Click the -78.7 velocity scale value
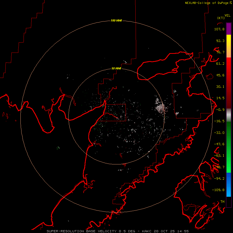This screenshot has width=233, height=233. (219, 167)
